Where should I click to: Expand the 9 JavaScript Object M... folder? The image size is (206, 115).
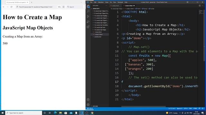coord(100,13)
